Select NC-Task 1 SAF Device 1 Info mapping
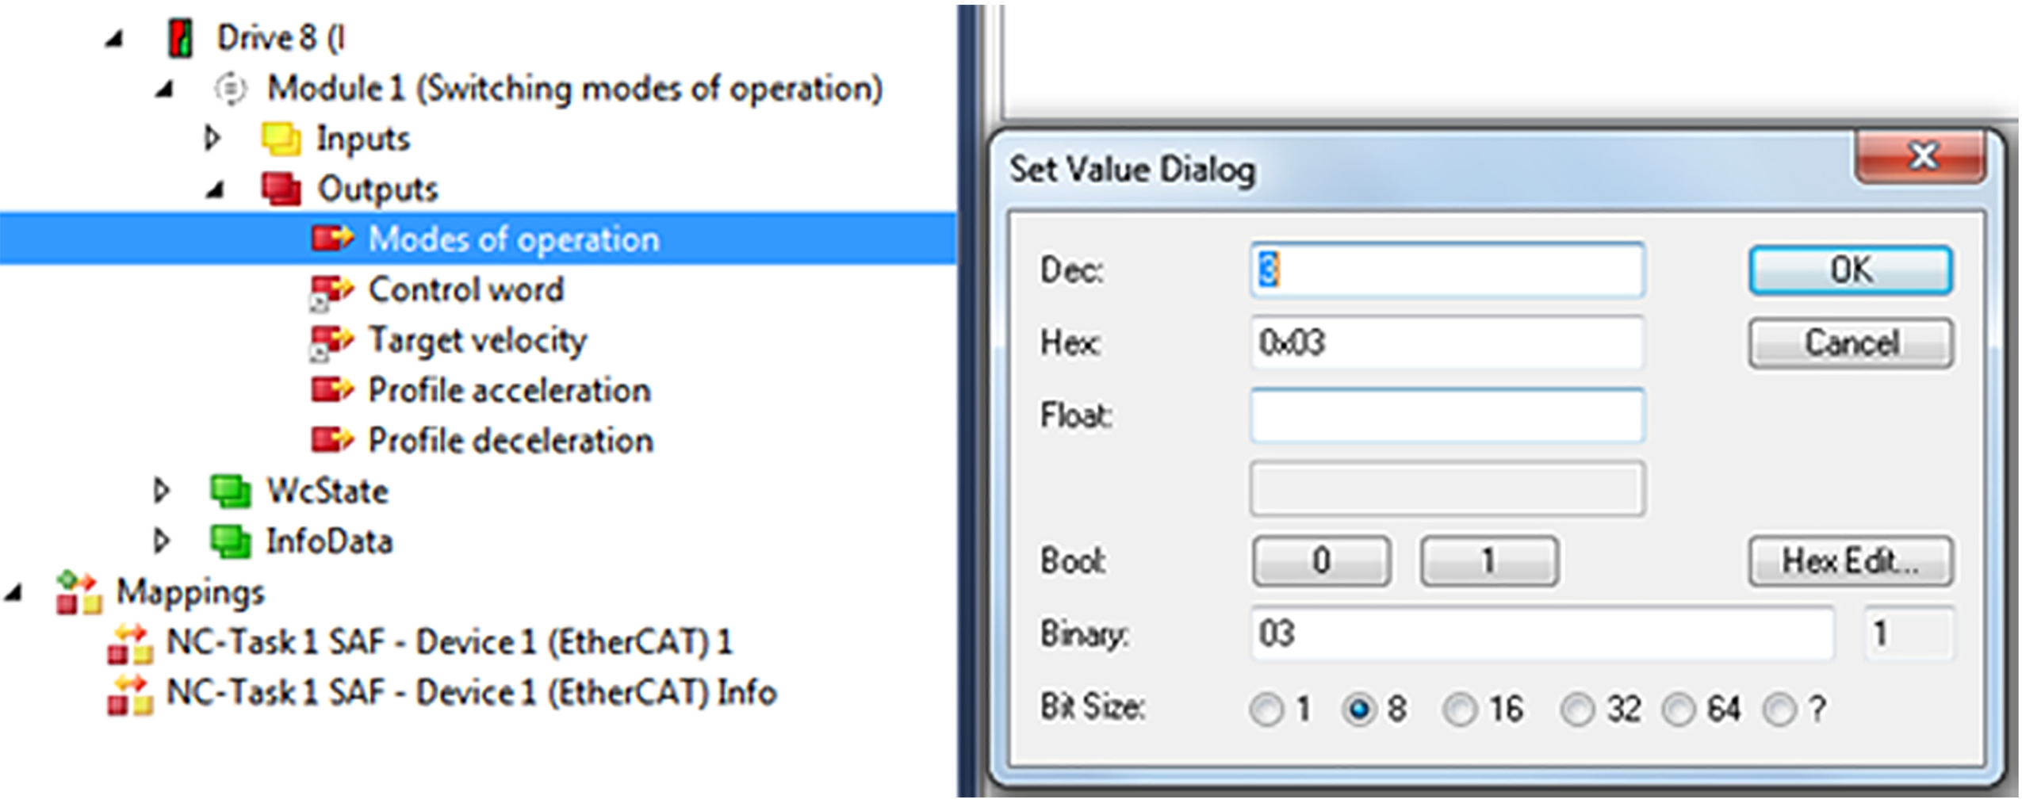The height and width of the screenshot is (811, 2022). tap(471, 693)
